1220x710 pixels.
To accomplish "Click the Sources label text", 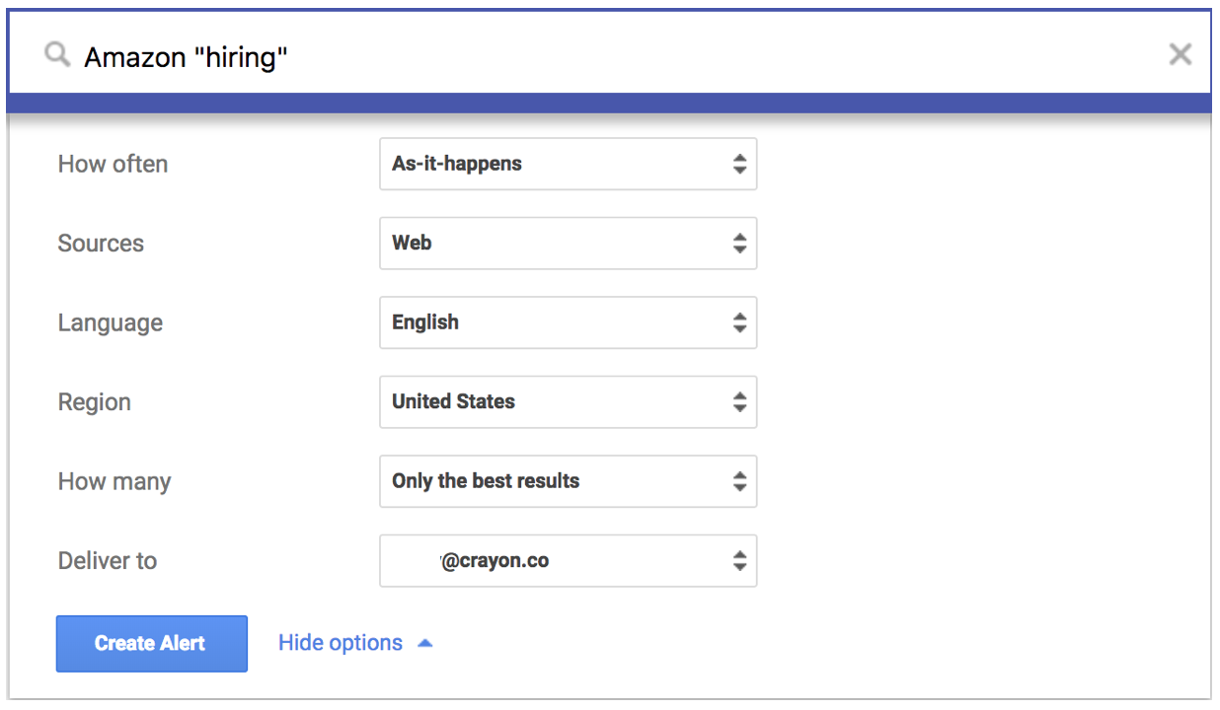I will pyautogui.click(x=101, y=244).
